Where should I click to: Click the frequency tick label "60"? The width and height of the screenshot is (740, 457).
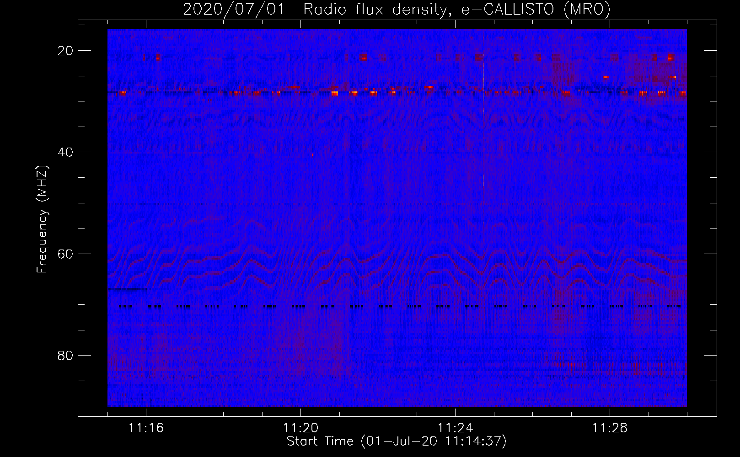click(x=65, y=254)
